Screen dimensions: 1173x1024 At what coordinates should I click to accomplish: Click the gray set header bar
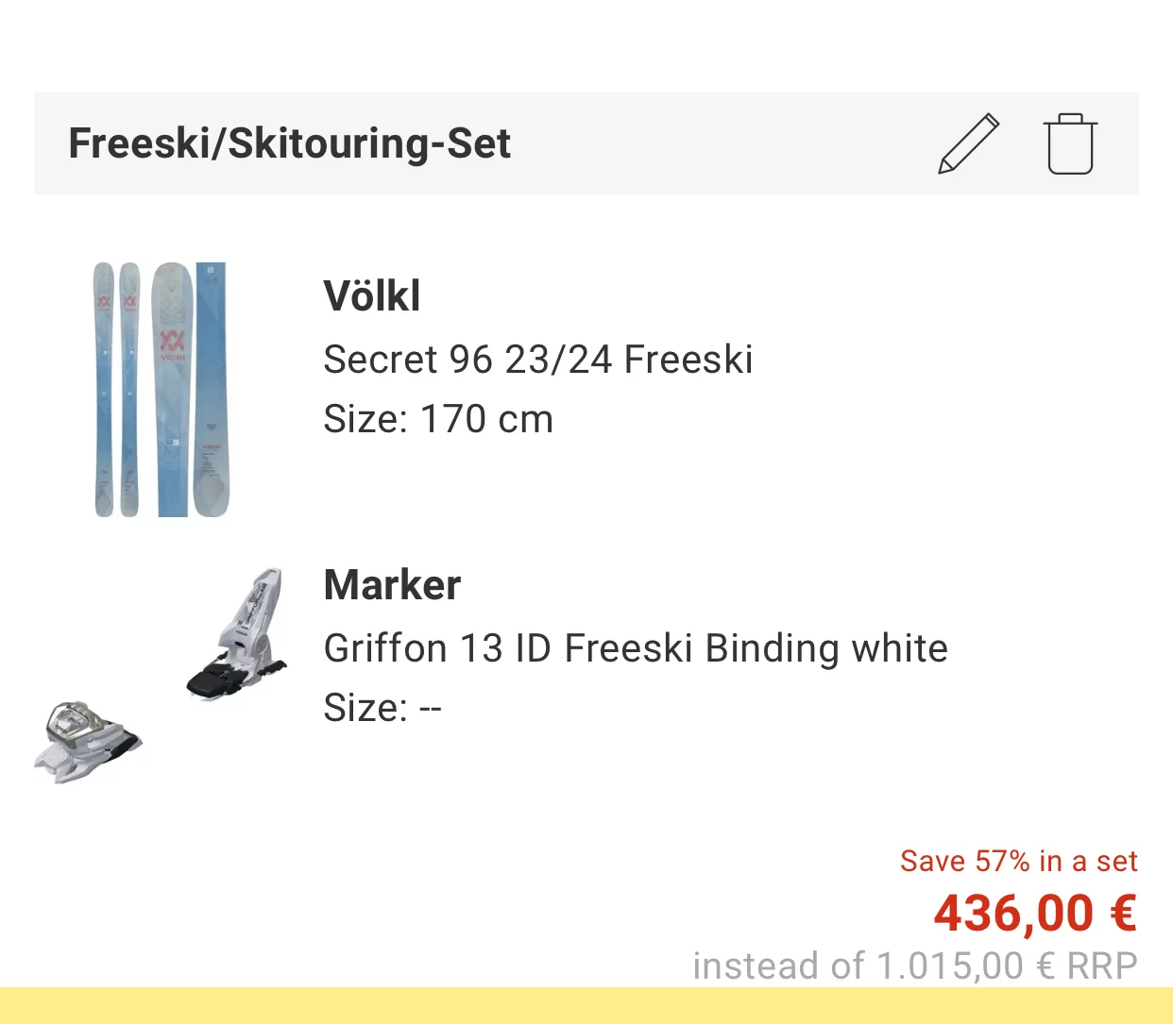tap(718, 143)
